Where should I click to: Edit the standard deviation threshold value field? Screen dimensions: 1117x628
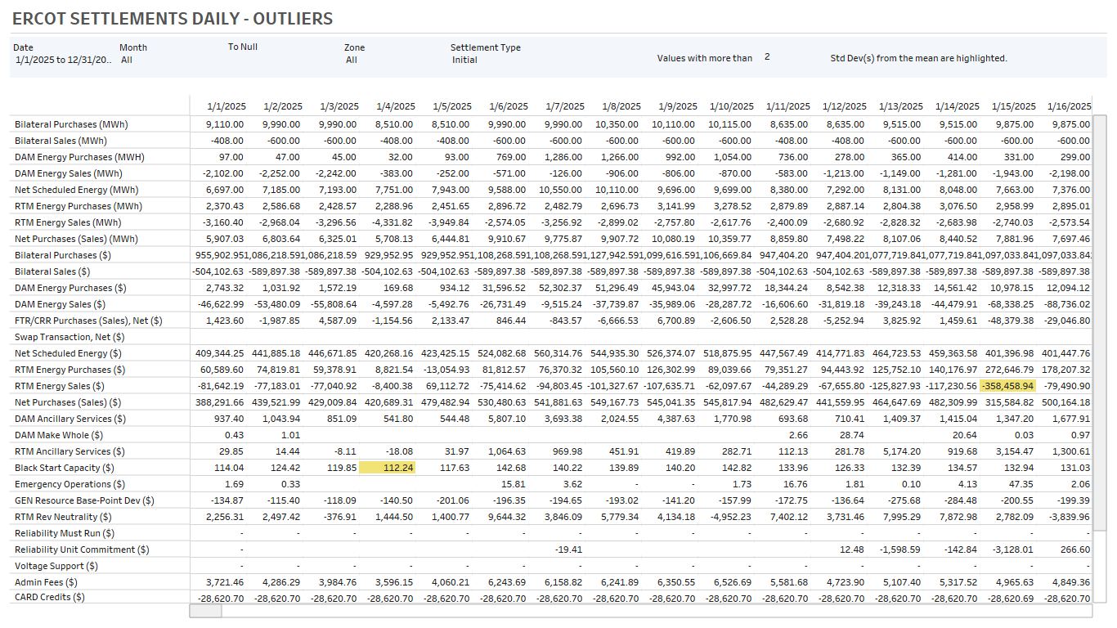click(x=767, y=57)
